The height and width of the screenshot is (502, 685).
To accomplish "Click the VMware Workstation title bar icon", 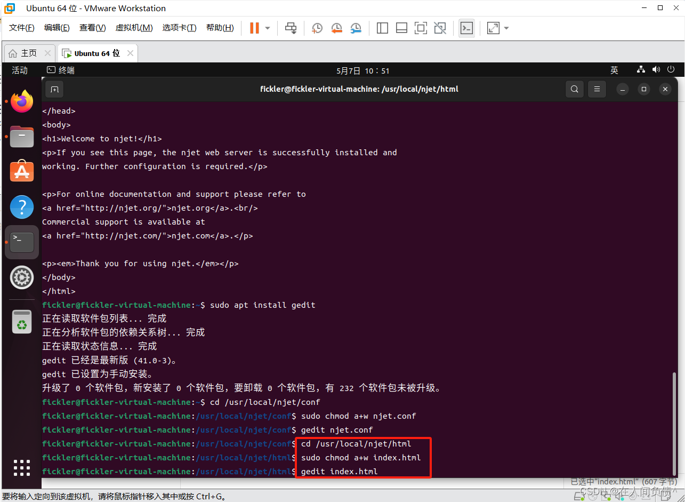I will tap(10, 8).
